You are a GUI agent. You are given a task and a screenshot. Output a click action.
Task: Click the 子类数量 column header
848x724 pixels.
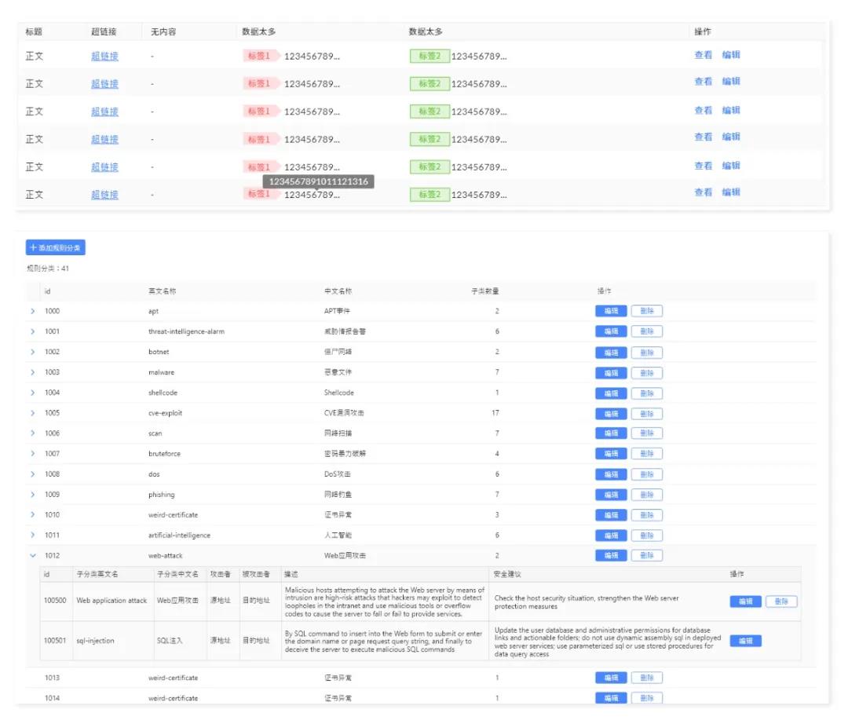point(484,291)
